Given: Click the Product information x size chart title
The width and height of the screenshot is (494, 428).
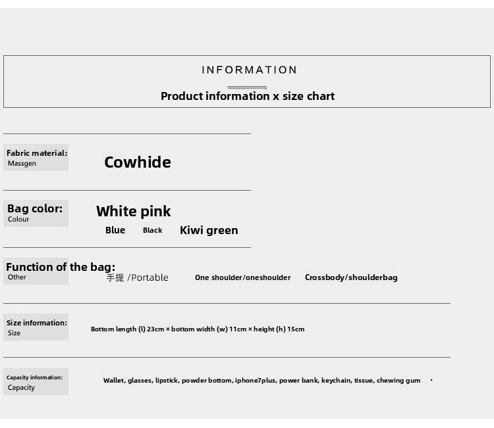Looking at the screenshot, I should 248,96.
